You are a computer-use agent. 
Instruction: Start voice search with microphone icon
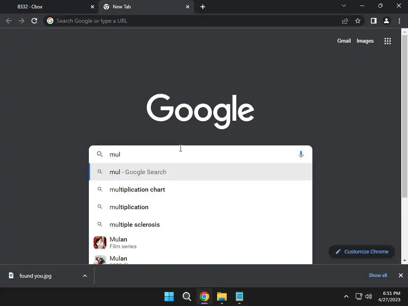point(301,154)
